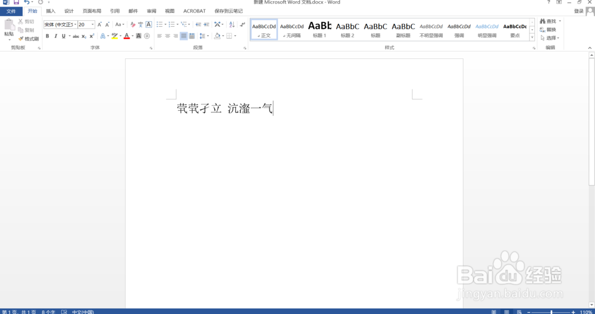Click the zoom slider in status bar
This screenshot has height=314, width=595.
(x=552, y=312)
